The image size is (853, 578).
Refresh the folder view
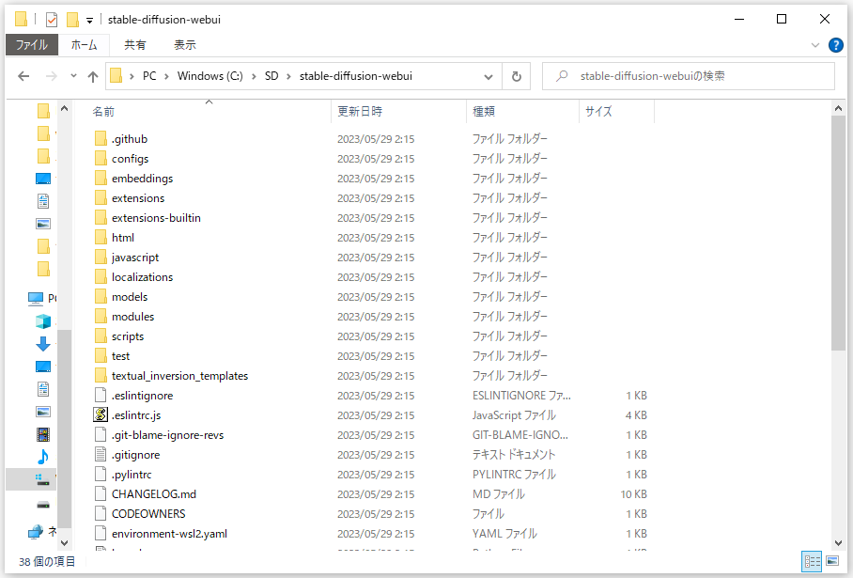pyautogui.click(x=517, y=77)
